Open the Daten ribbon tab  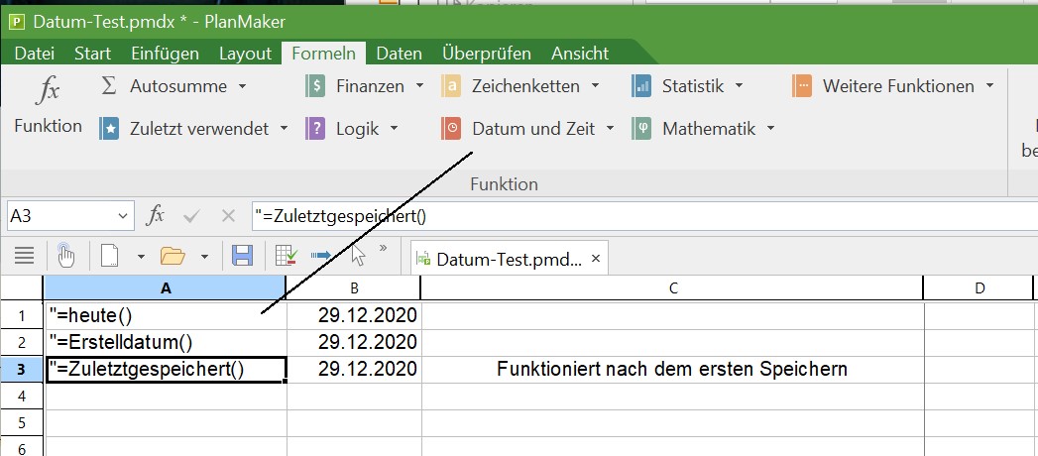click(x=399, y=54)
